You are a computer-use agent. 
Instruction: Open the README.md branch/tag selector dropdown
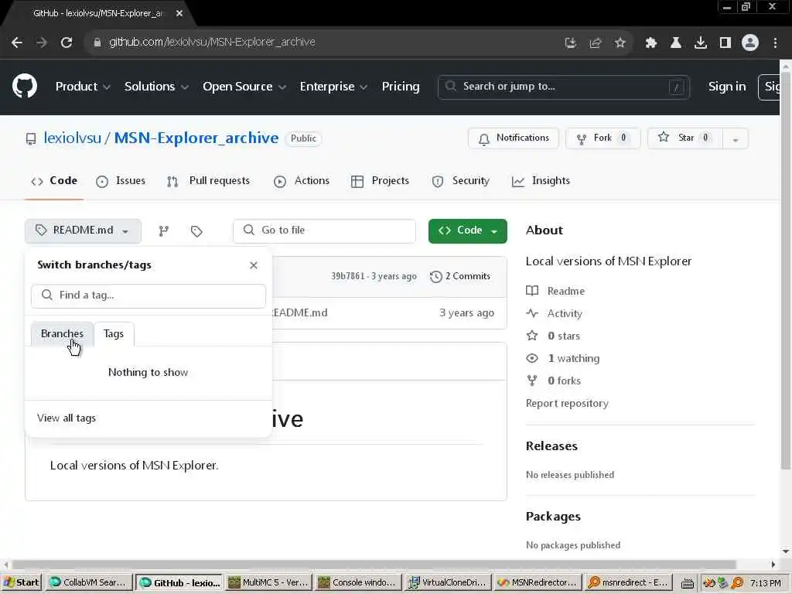83,230
